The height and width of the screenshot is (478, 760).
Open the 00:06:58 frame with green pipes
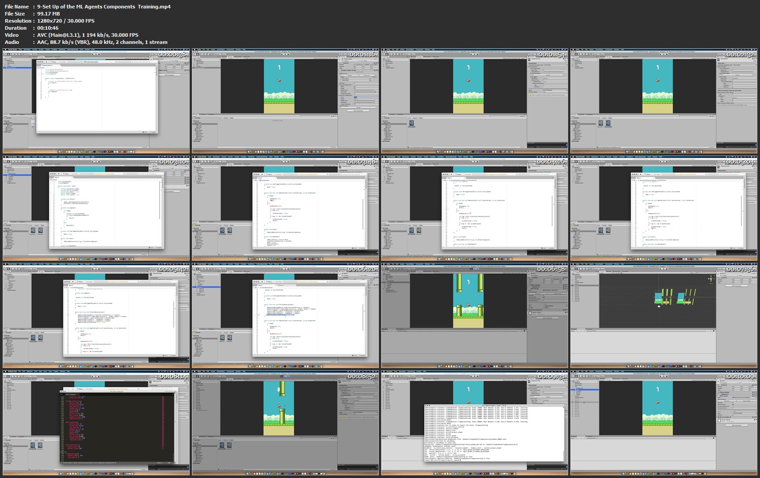[475, 316]
